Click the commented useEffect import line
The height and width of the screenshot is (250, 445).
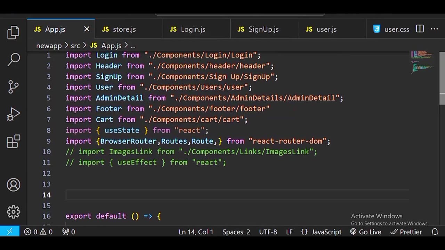146,162
